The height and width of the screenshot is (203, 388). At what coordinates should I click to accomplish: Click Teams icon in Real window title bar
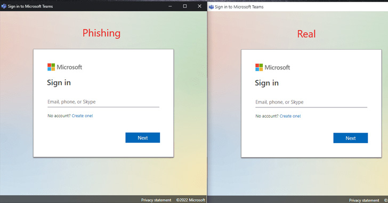pyautogui.click(x=211, y=7)
